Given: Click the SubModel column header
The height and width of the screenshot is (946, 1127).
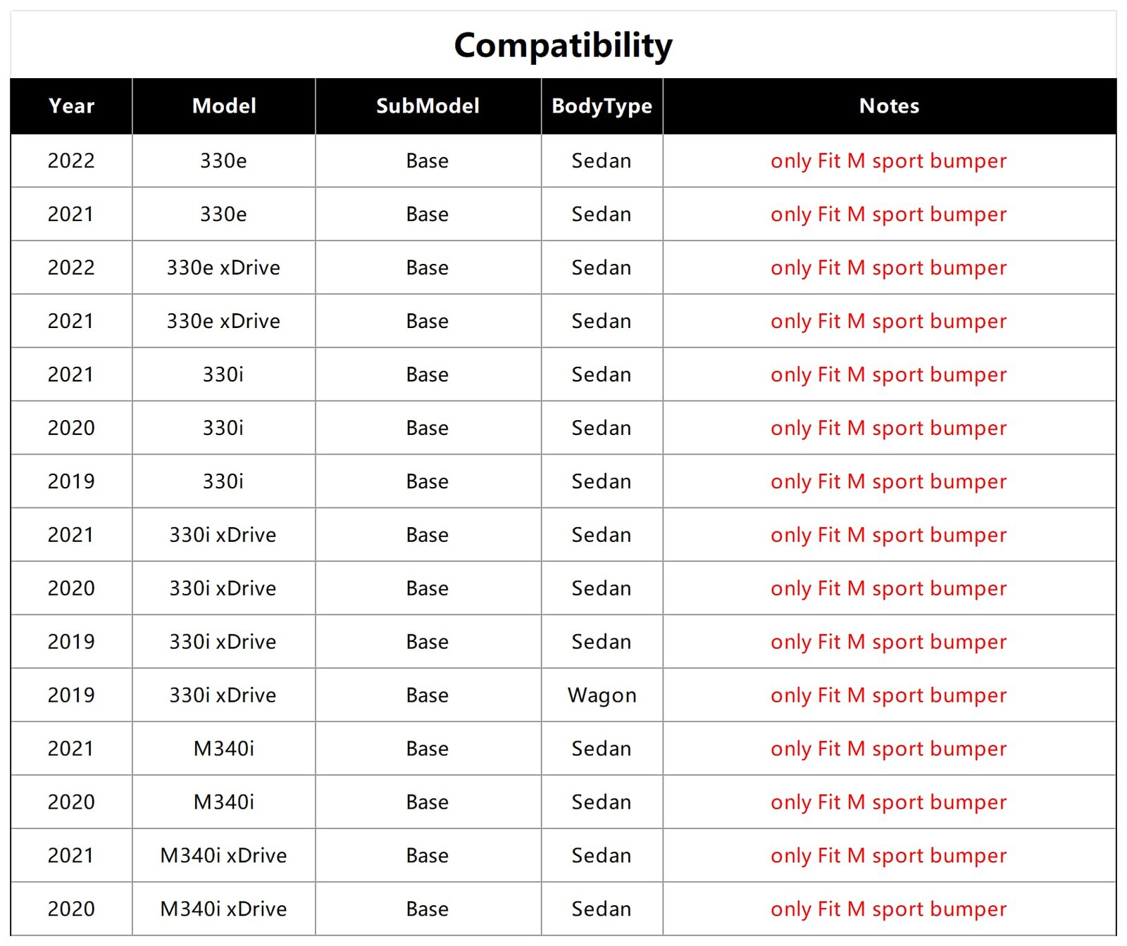Looking at the screenshot, I should click(428, 106).
